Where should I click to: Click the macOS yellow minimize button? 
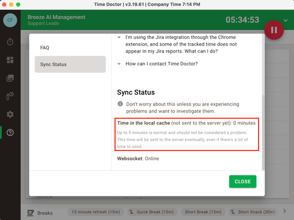[11, 4]
